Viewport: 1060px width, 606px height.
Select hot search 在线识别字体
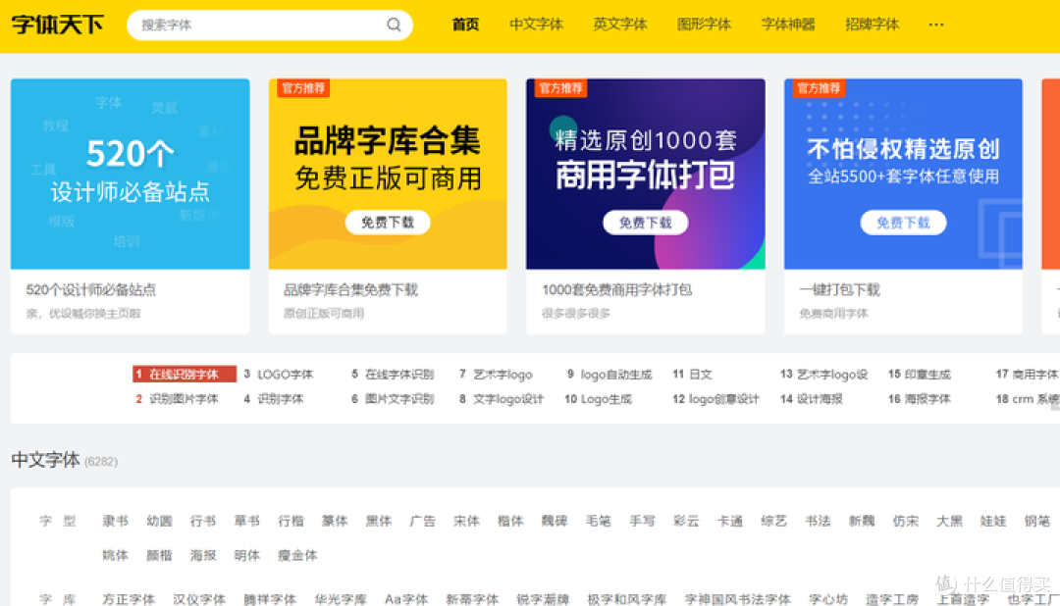tap(184, 375)
